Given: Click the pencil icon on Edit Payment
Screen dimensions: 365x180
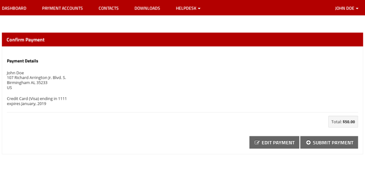Looking at the screenshot, I should (x=257, y=143).
